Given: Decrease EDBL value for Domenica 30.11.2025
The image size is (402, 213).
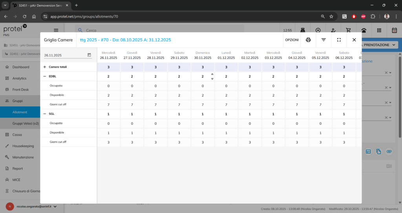Looking at the screenshot, I should click(x=212, y=79).
